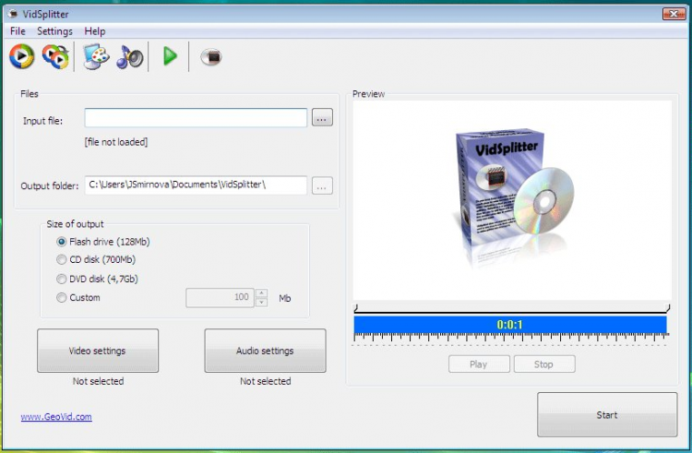This screenshot has width=692, height=453.
Task: Click the open multiple video files icon
Action: click(55, 56)
